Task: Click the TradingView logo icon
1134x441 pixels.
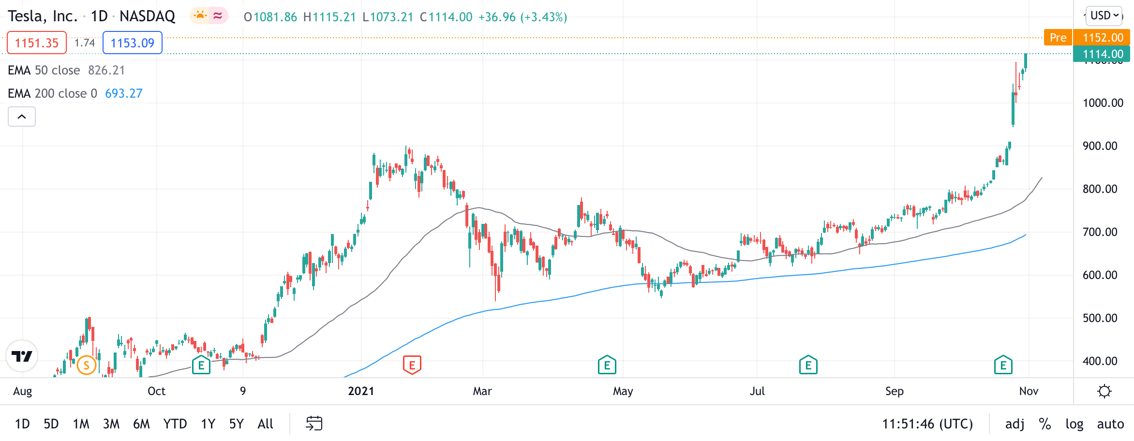Action: point(22,356)
